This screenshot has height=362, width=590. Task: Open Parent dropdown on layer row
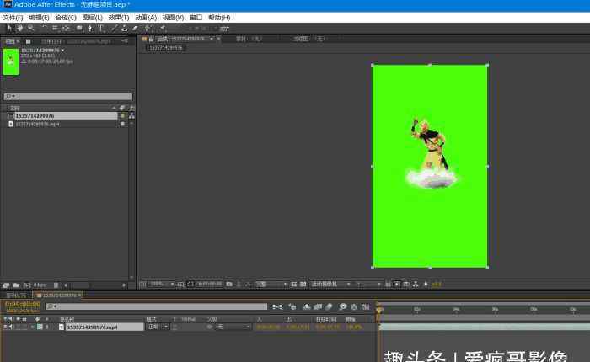(x=233, y=327)
